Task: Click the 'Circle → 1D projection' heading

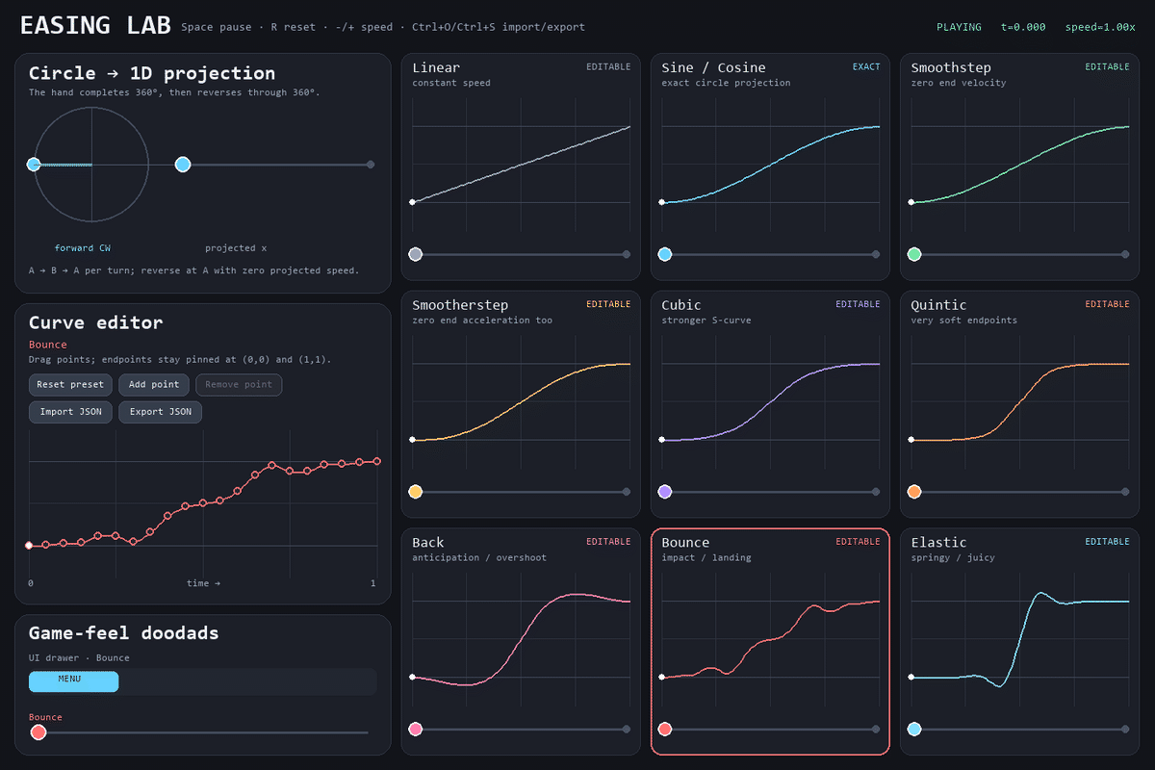Action: tap(152, 73)
